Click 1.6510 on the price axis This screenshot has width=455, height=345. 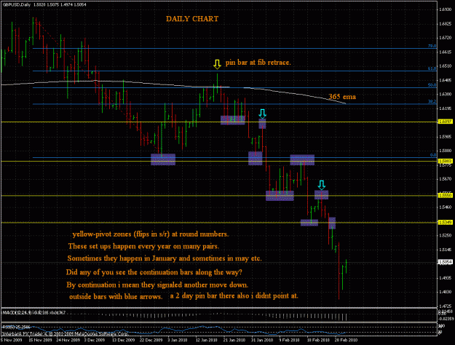(445, 66)
